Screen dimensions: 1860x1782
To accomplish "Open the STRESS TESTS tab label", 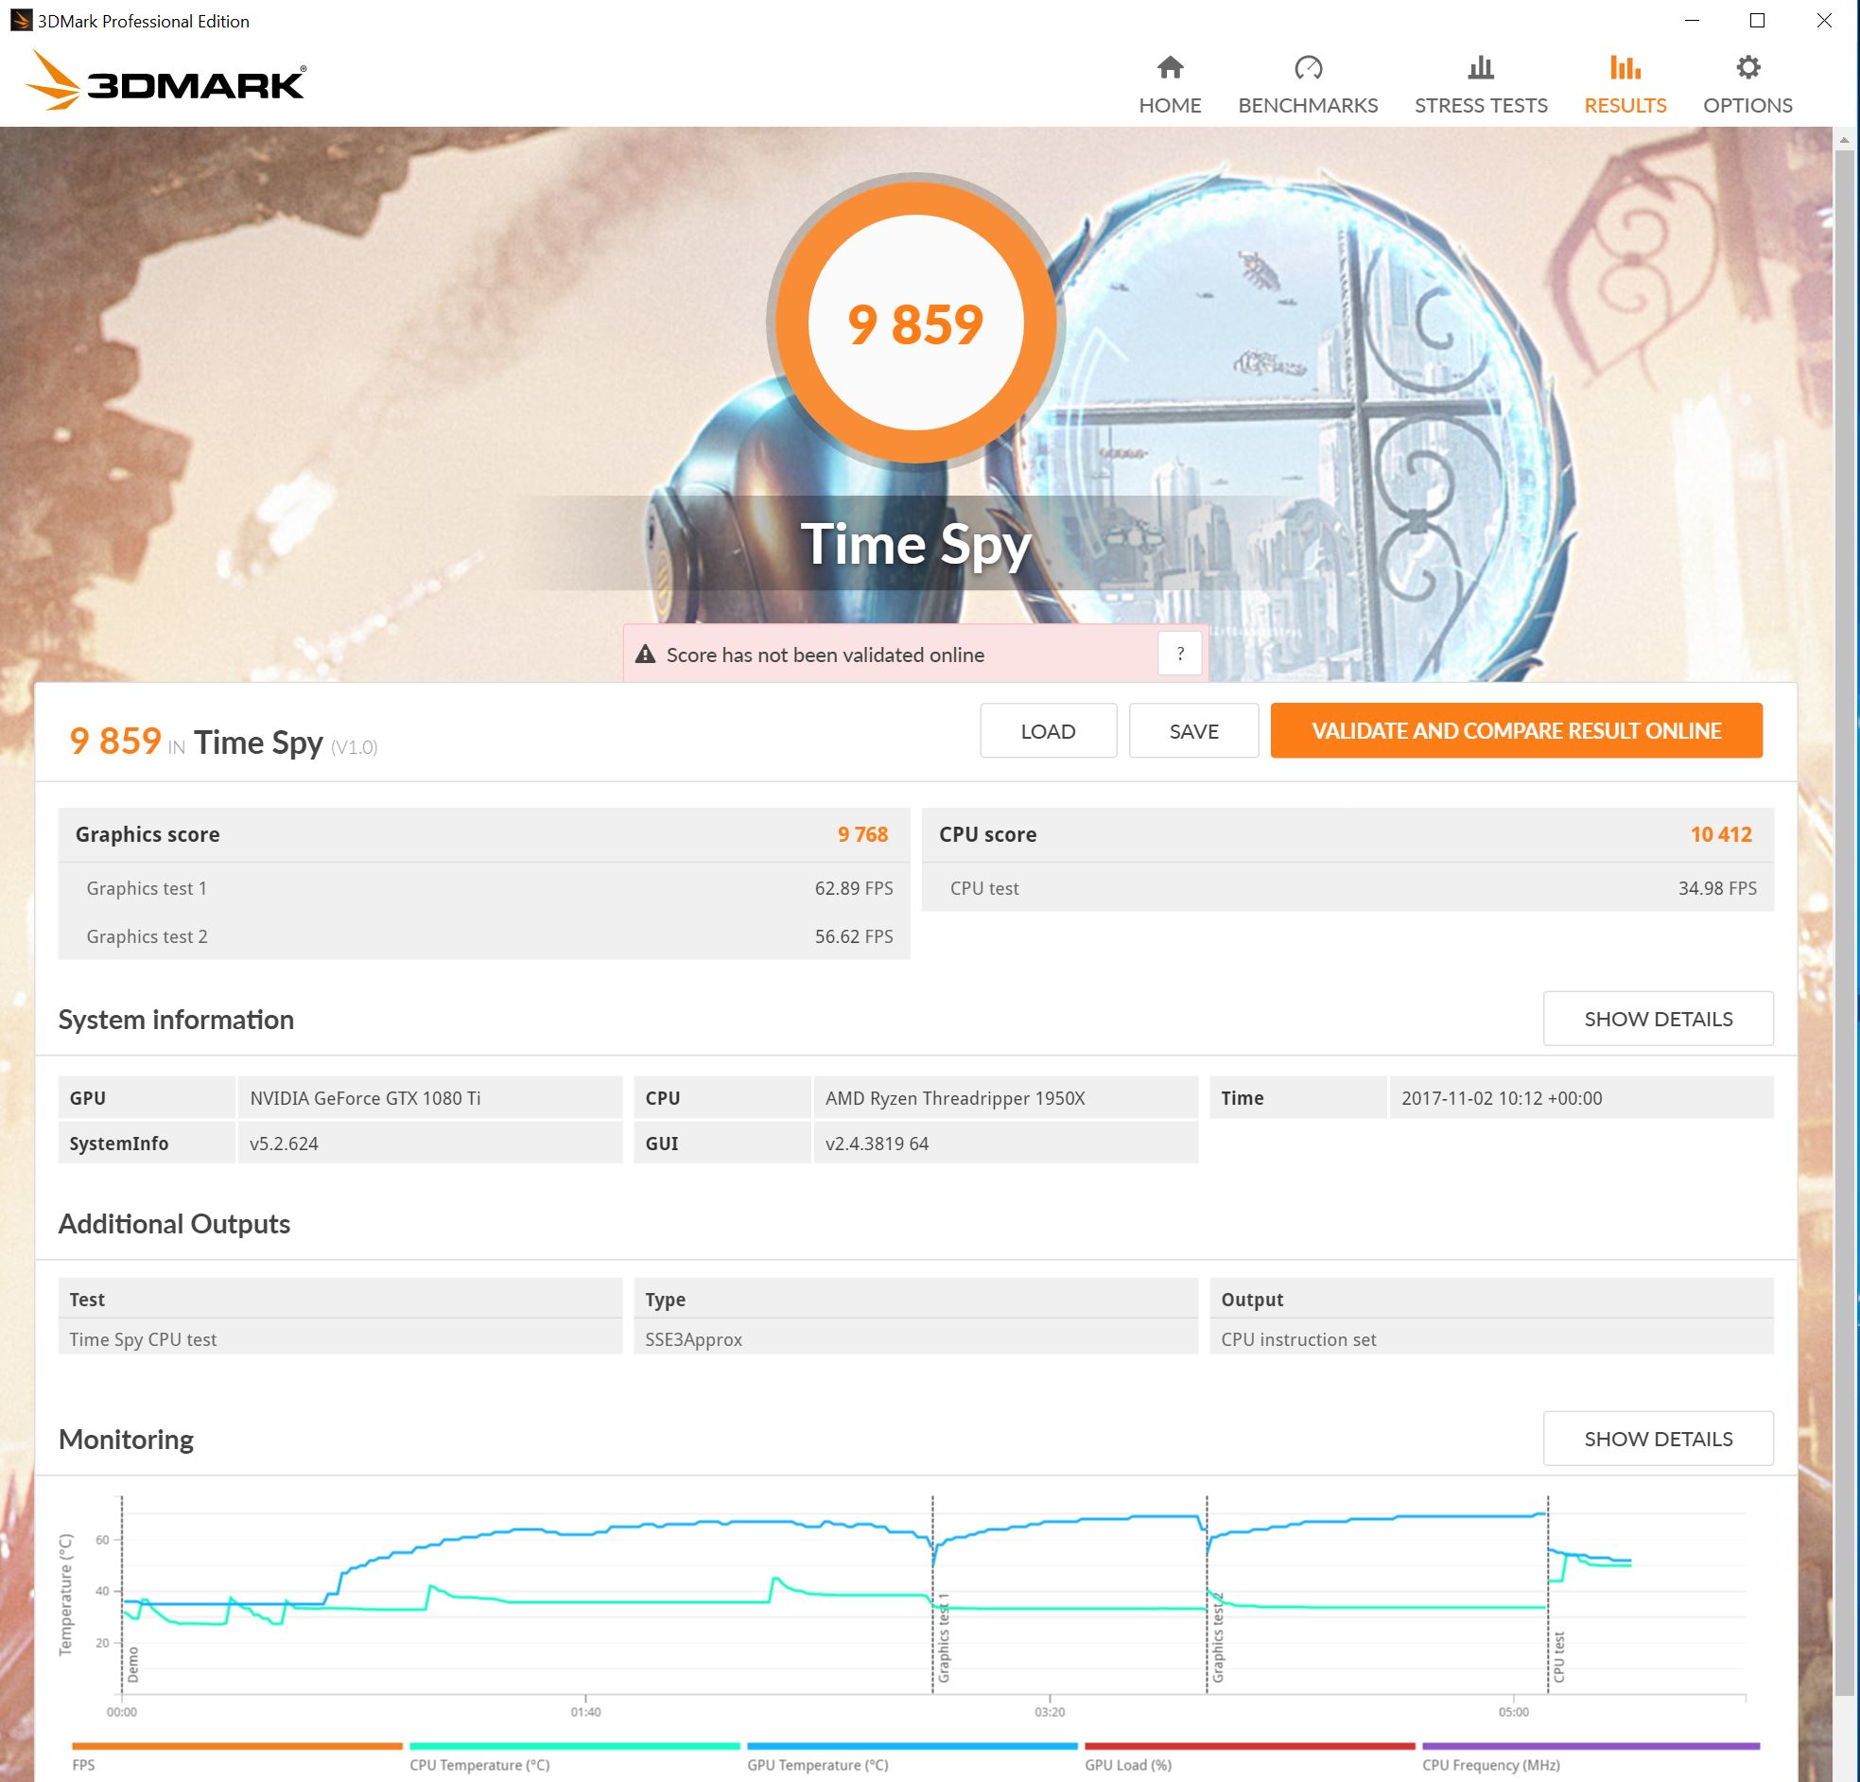I will [x=1481, y=105].
